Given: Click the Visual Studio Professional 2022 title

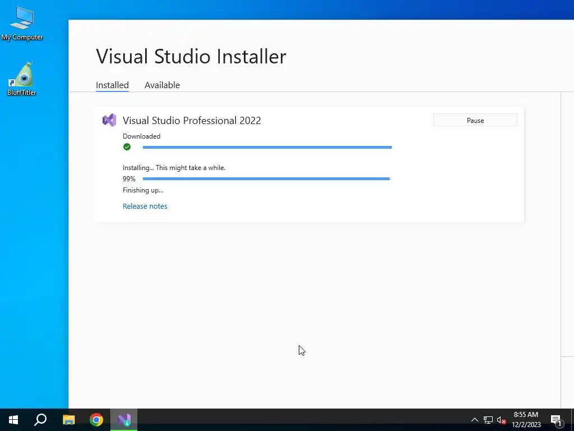Looking at the screenshot, I should point(192,121).
